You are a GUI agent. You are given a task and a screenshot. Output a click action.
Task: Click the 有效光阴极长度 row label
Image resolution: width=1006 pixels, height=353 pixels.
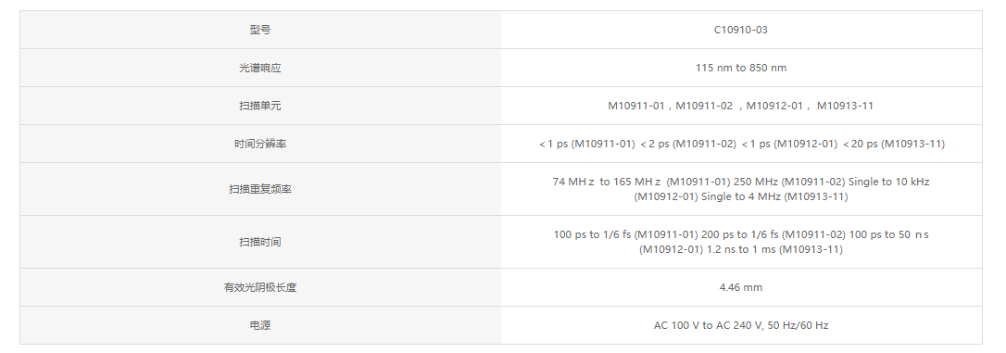(x=260, y=287)
